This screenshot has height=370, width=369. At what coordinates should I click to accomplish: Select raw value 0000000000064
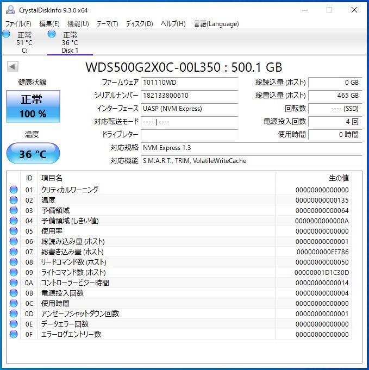[322, 211]
